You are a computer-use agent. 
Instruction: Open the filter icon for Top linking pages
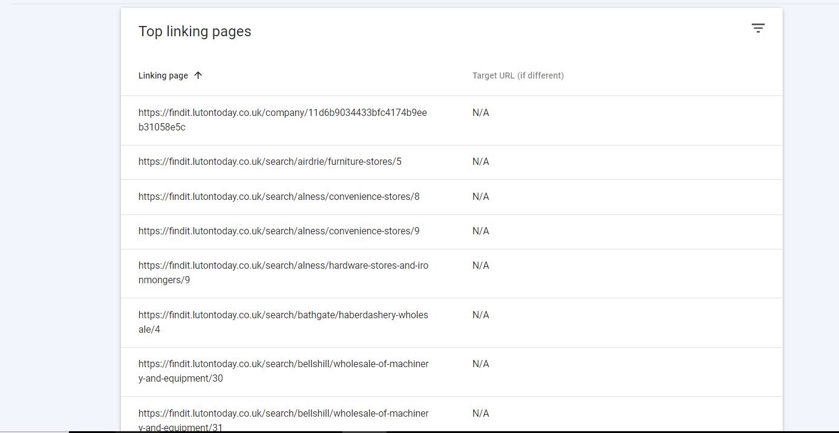tap(758, 28)
